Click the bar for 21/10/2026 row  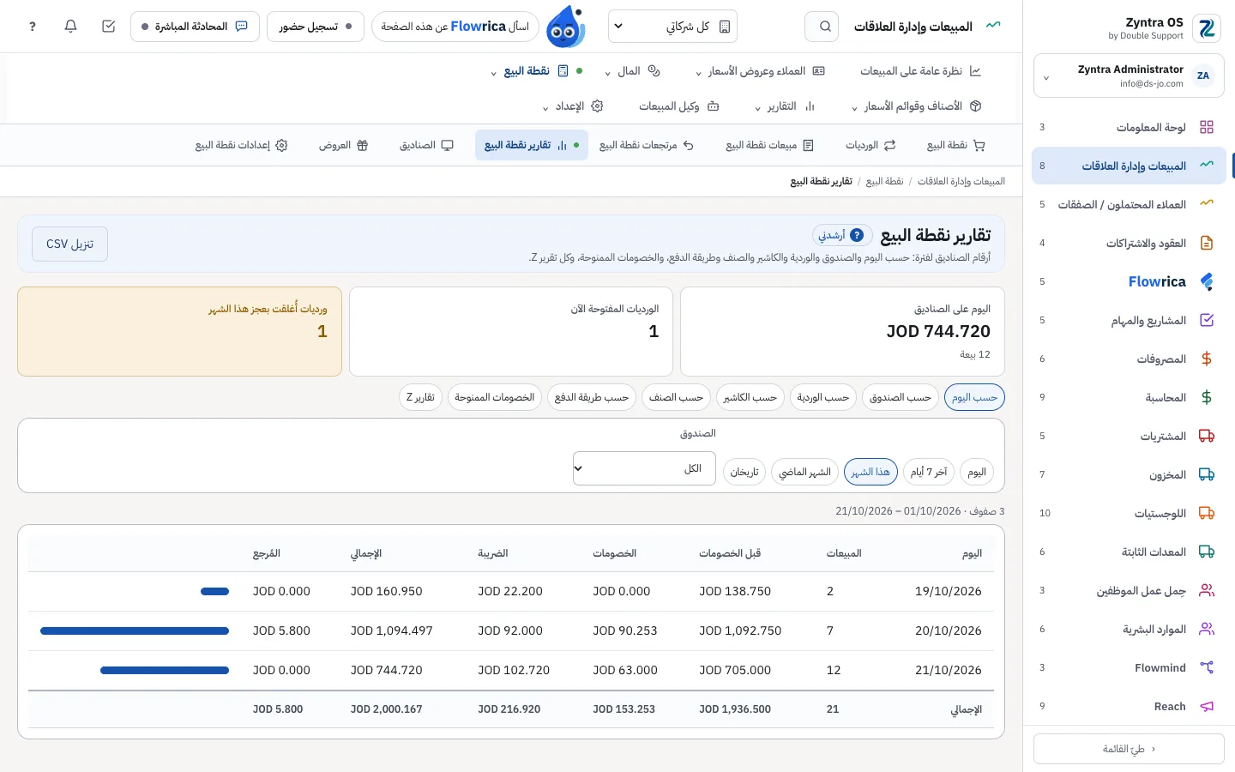165,671
